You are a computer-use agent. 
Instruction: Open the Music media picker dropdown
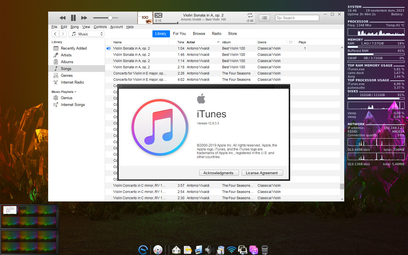86,34
